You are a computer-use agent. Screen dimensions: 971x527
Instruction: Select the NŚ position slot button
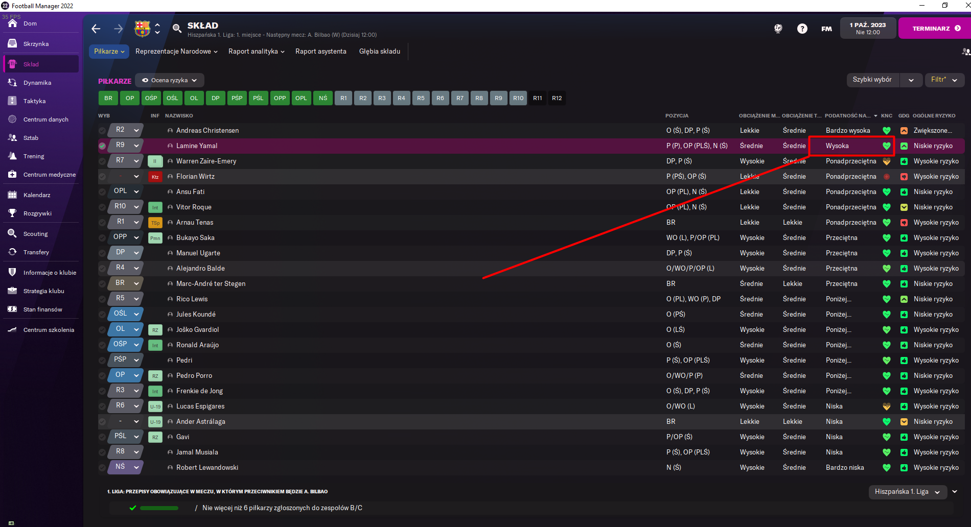pyautogui.click(x=323, y=98)
